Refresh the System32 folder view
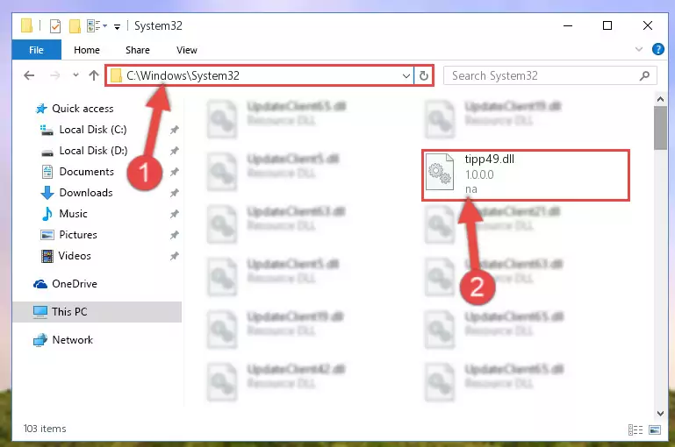 tap(424, 76)
